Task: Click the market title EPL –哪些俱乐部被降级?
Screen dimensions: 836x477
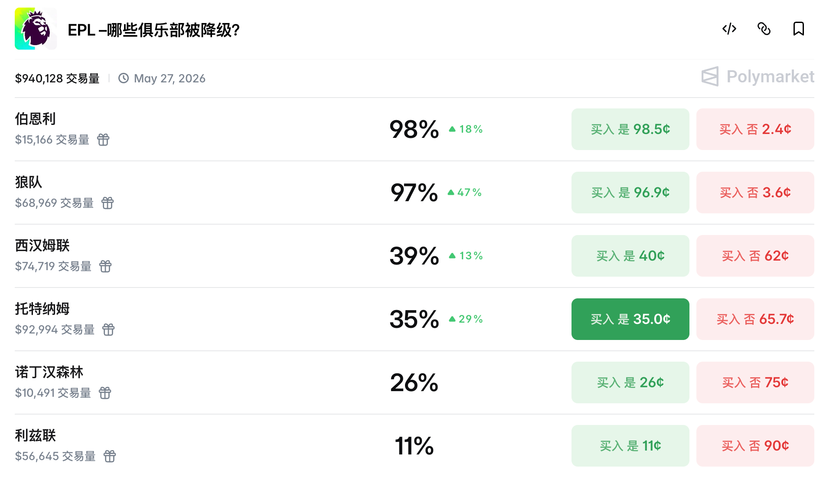Action: click(x=153, y=29)
